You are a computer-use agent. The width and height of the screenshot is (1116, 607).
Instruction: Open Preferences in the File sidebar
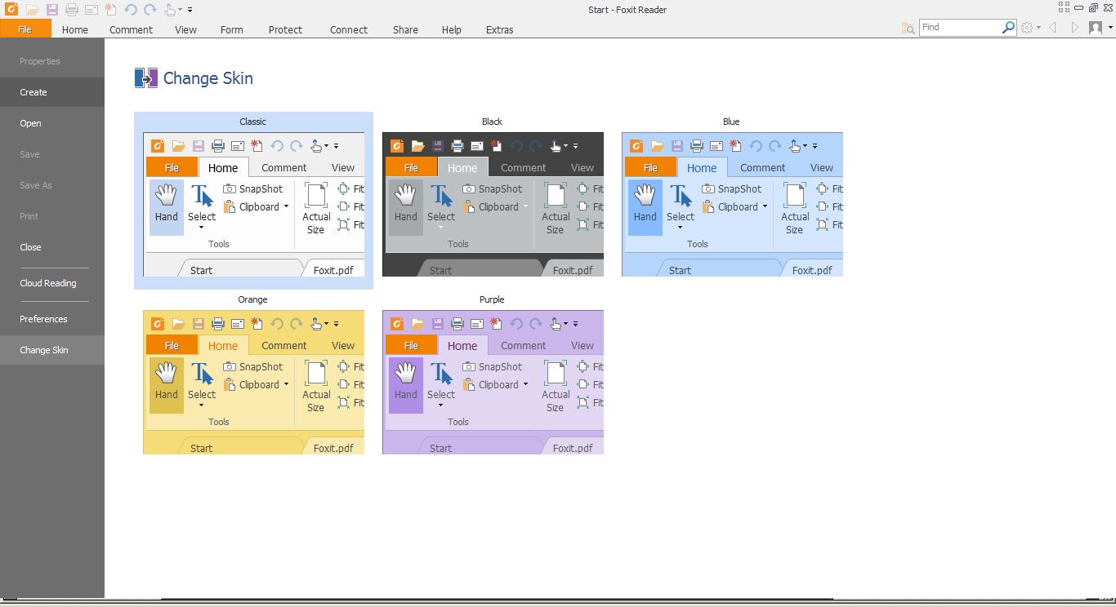[52, 319]
